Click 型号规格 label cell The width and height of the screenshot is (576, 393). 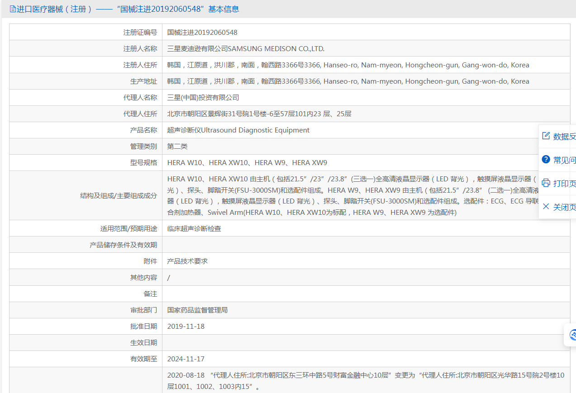click(x=86, y=163)
